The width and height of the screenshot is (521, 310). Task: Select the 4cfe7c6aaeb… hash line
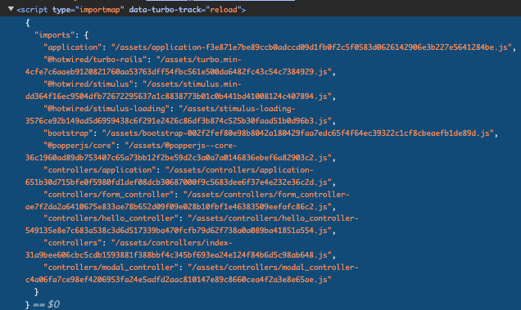179,72
